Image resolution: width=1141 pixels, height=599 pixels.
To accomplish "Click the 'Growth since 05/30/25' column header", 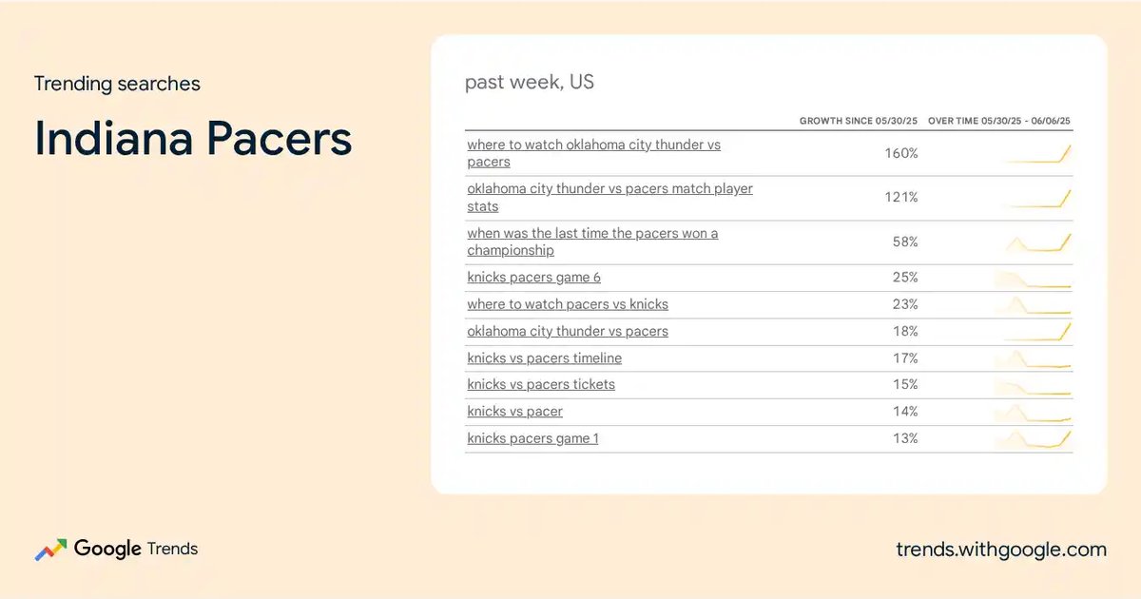I will pos(859,121).
